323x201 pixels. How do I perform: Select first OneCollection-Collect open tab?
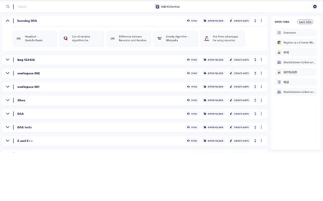pyautogui.click(x=296, y=62)
